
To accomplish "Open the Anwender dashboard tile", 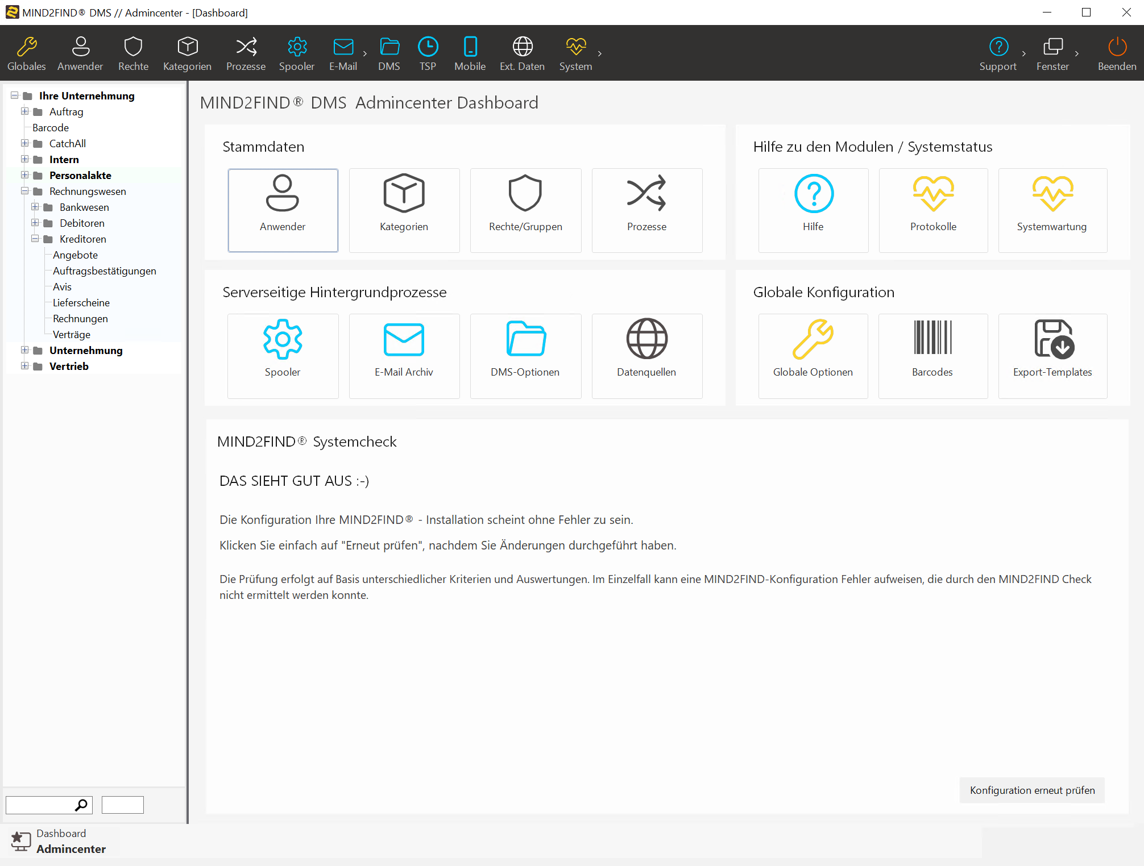I will pos(283,210).
